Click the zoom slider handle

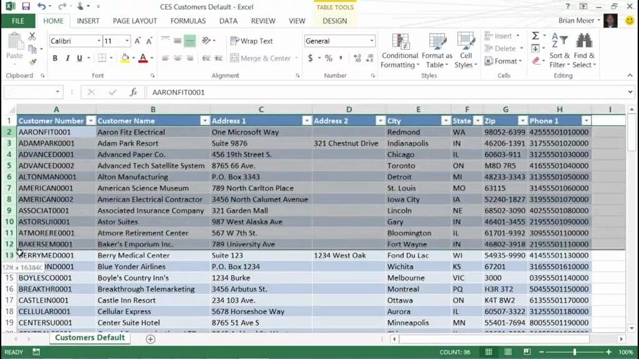tap(575, 352)
